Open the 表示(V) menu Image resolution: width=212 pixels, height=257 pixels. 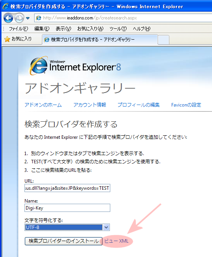[x=63, y=29]
